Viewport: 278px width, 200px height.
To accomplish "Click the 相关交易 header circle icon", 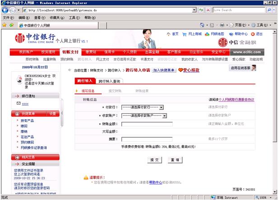I will click(17, 157).
